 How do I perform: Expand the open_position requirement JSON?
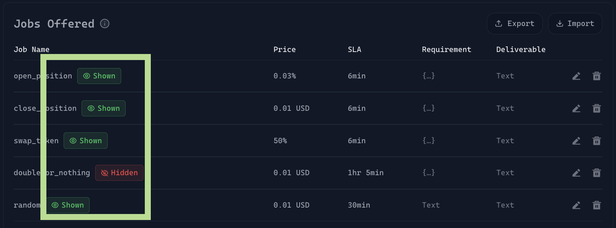[x=428, y=76]
